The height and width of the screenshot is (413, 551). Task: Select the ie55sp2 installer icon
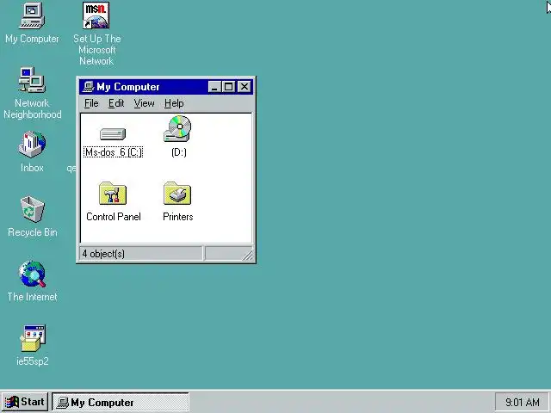pyautogui.click(x=33, y=338)
